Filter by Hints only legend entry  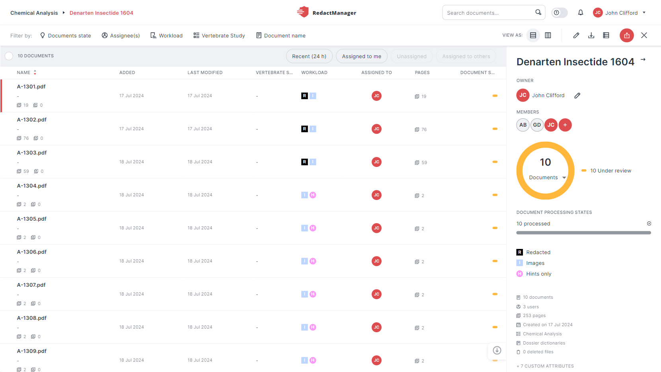tap(534, 274)
